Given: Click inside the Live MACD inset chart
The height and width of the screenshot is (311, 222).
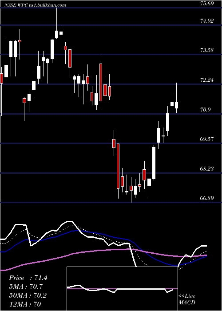Looking at the screenshot, I should (x=122, y=289).
